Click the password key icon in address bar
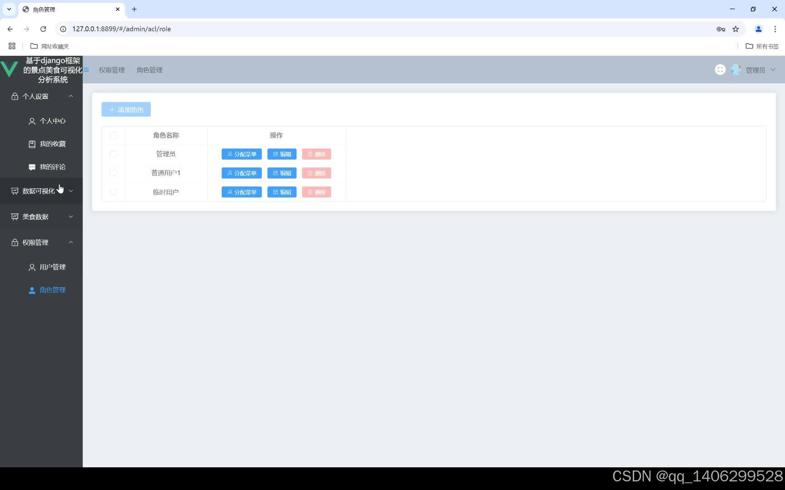This screenshot has width=785, height=490. click(720, 29)
